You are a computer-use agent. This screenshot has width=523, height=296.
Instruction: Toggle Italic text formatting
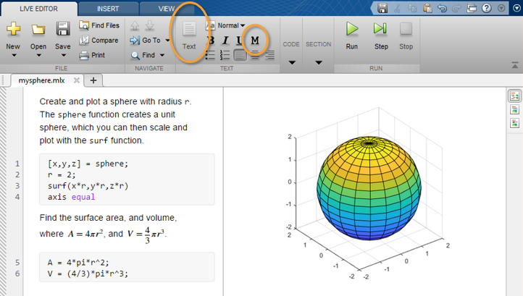click(x=225, y=41)
